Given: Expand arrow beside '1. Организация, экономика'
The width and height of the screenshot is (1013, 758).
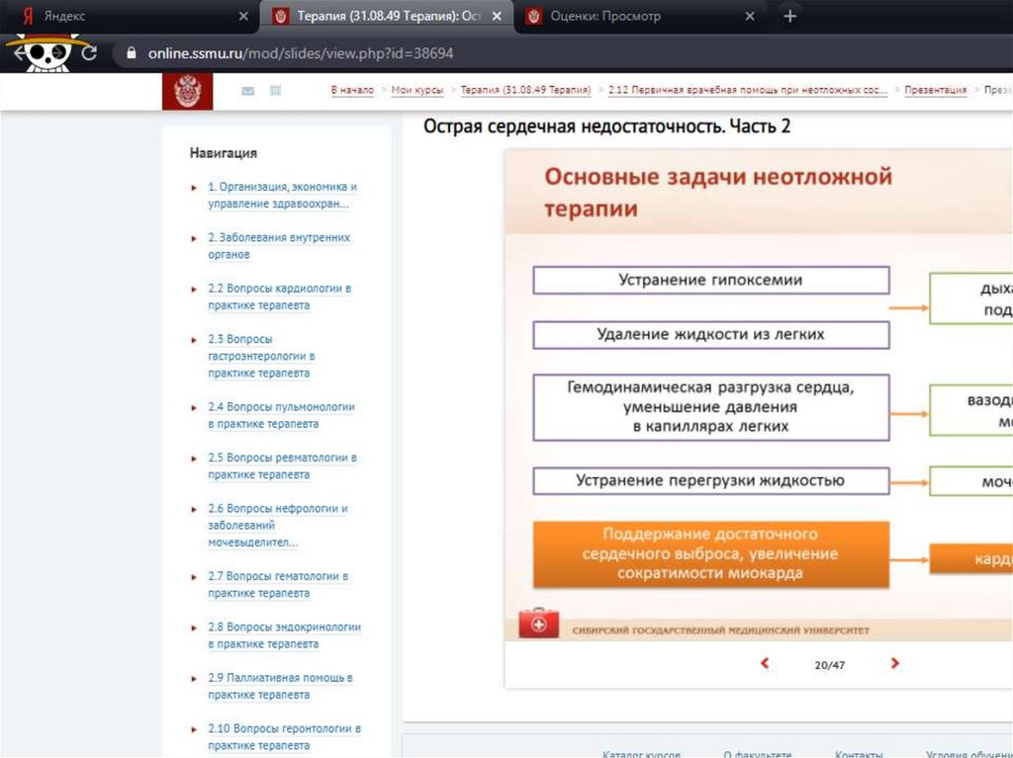Looking at the screenshot, I should (194, 188).
